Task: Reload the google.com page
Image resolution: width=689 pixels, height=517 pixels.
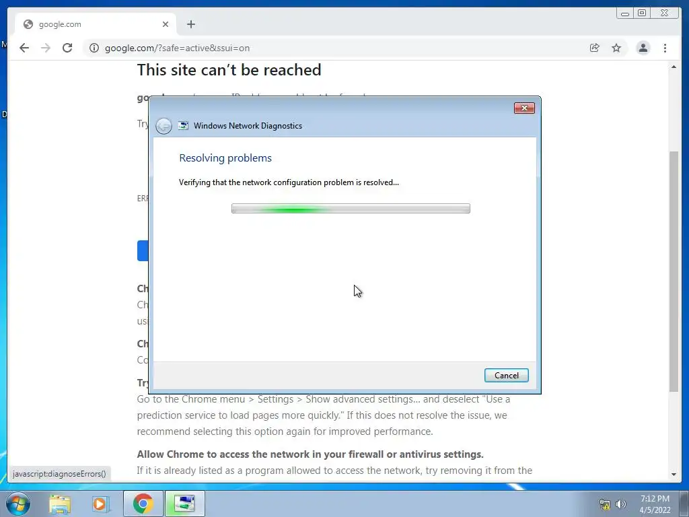Action: click(67, 48)
